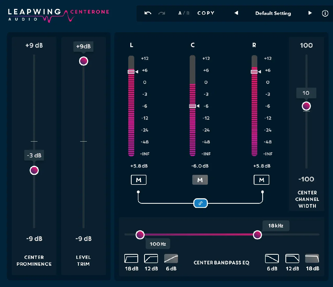Screen dimensions: 333x287
Task: Select the 18 dB high-pass slope icon
Action: click(131, 259)
